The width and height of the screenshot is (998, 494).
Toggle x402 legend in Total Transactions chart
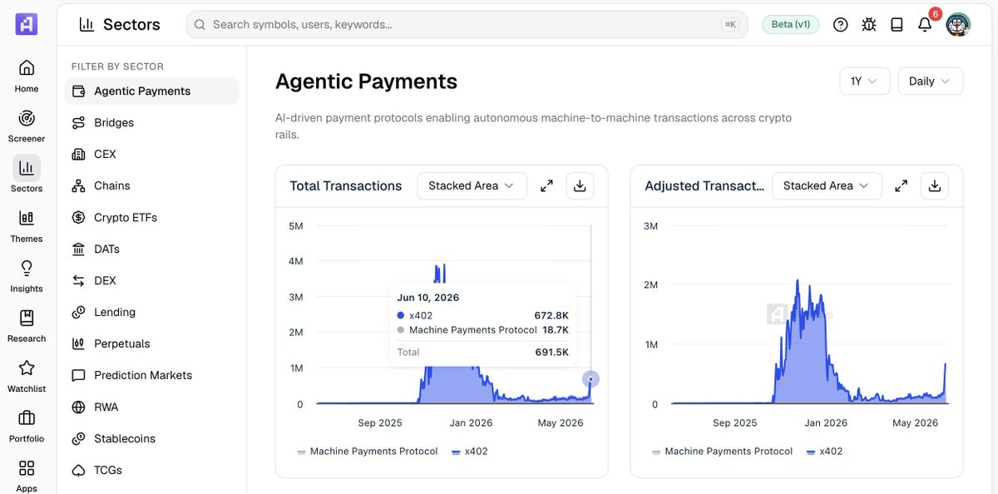[x=469, y=452]
